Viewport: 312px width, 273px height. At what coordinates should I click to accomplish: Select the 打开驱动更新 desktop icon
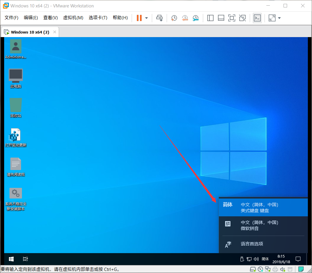15,137
